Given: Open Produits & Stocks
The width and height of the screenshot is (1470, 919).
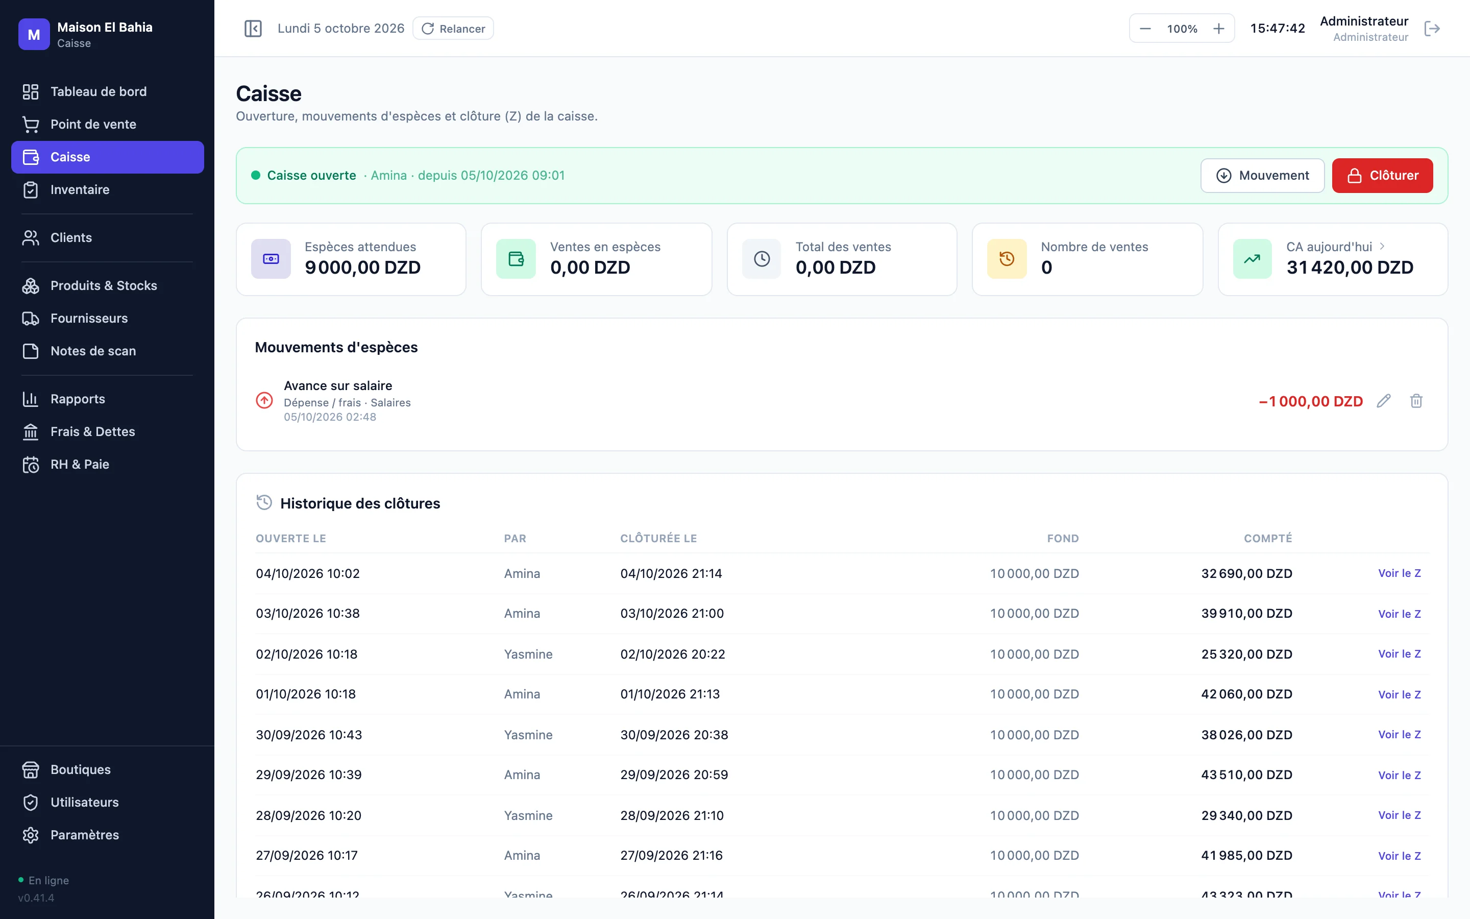Looking at the screenshot, I should [x=108, y=286].
